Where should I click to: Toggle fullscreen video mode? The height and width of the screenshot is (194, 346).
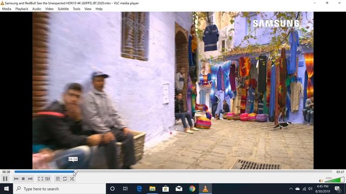41,179
